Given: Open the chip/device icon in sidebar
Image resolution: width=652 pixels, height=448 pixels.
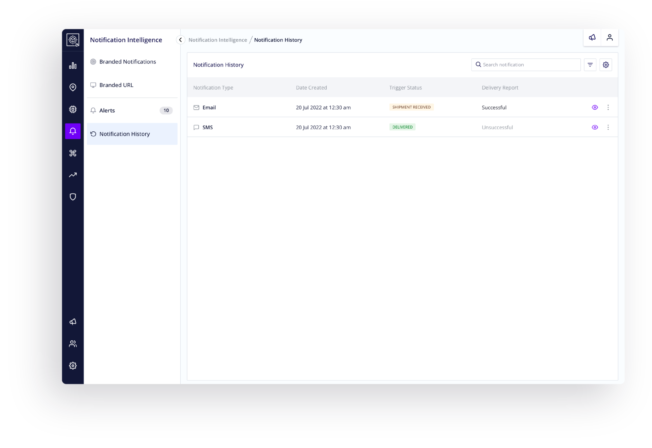Looking at the screenshot, I should (x=73, y=109).
